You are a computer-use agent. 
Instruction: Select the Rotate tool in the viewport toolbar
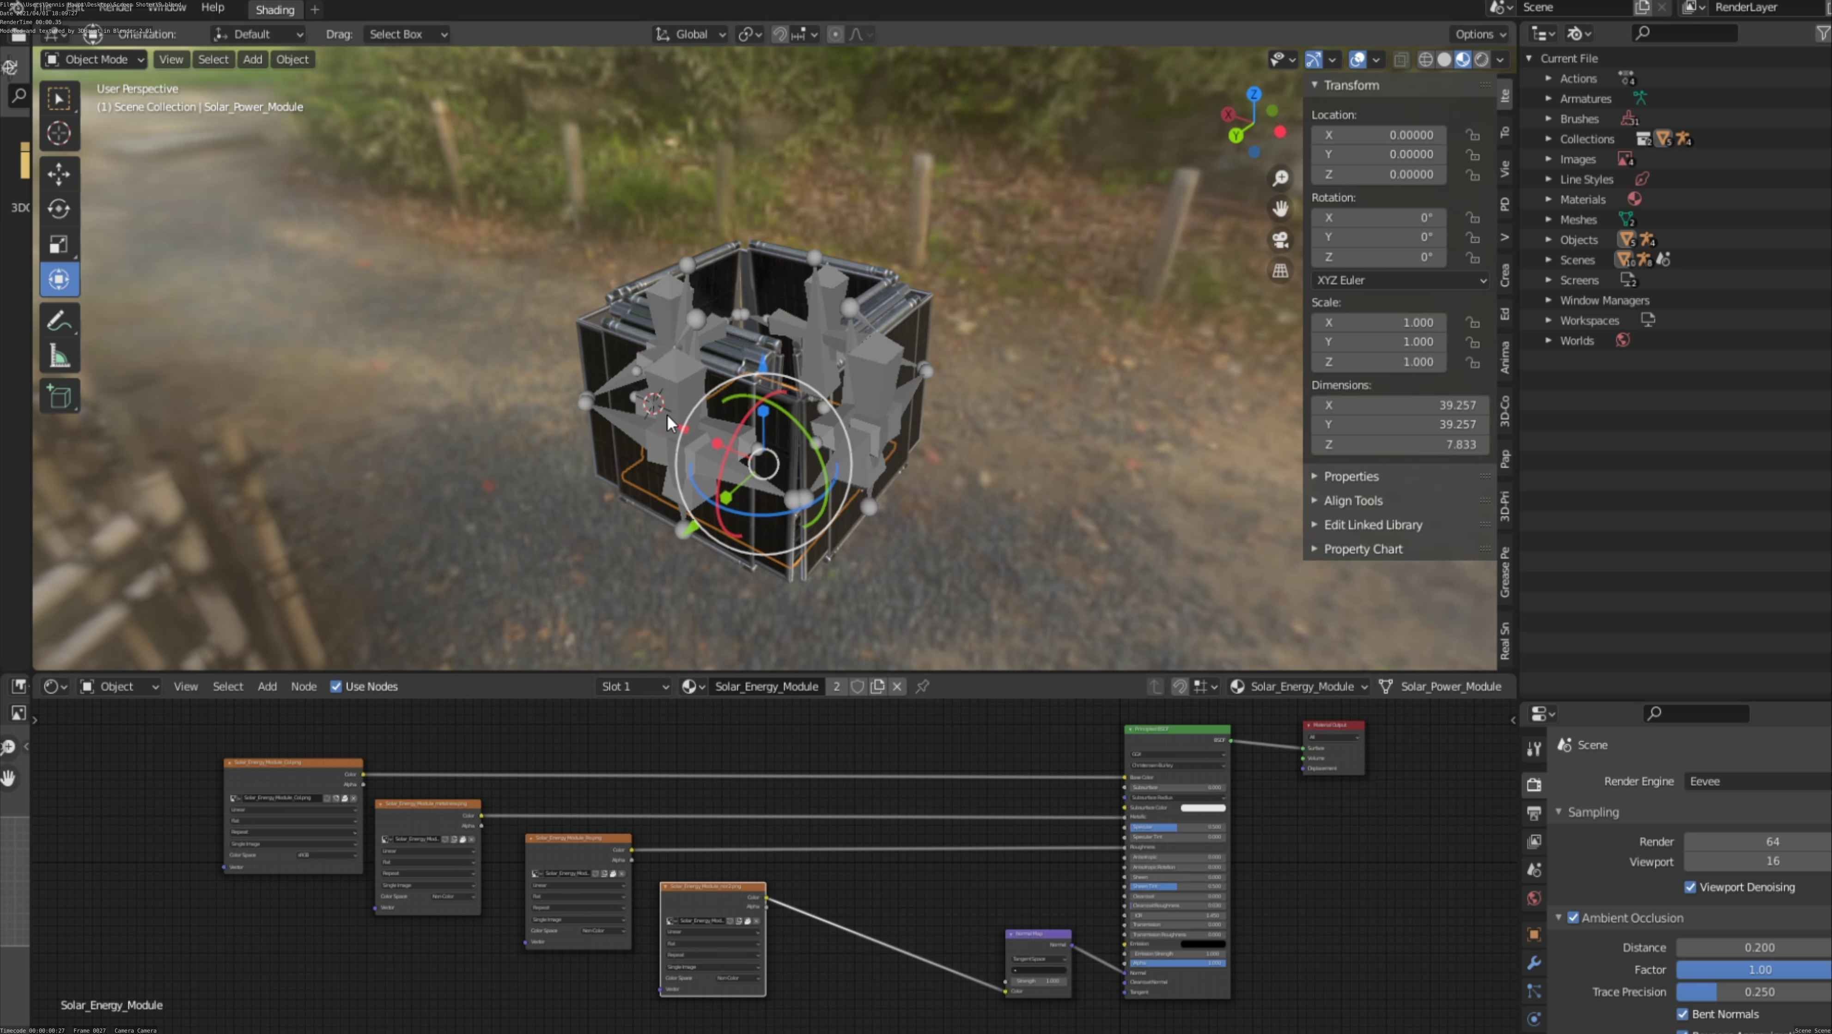59,209
